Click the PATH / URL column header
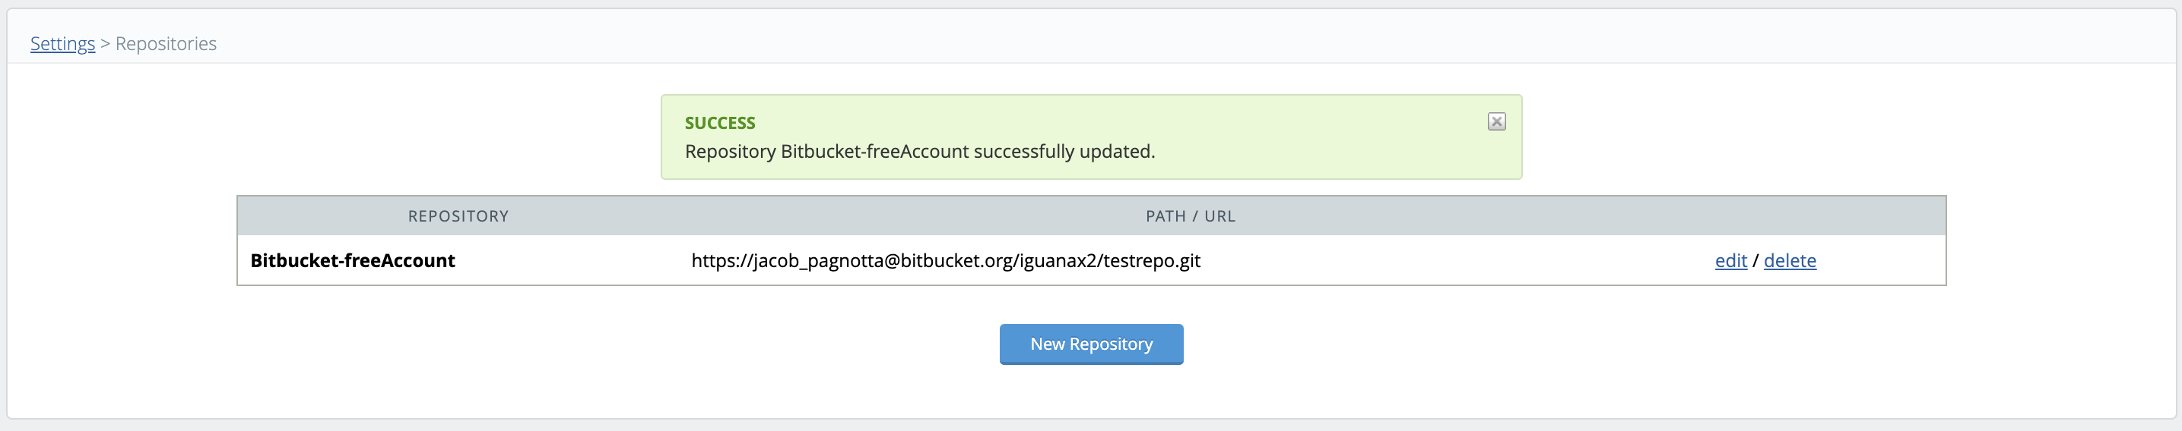Image resolution: width=2182 pixels, height=431 pixels. (1190, 216)
